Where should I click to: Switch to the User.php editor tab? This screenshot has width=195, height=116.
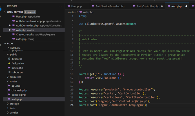[x=77, y=6]
